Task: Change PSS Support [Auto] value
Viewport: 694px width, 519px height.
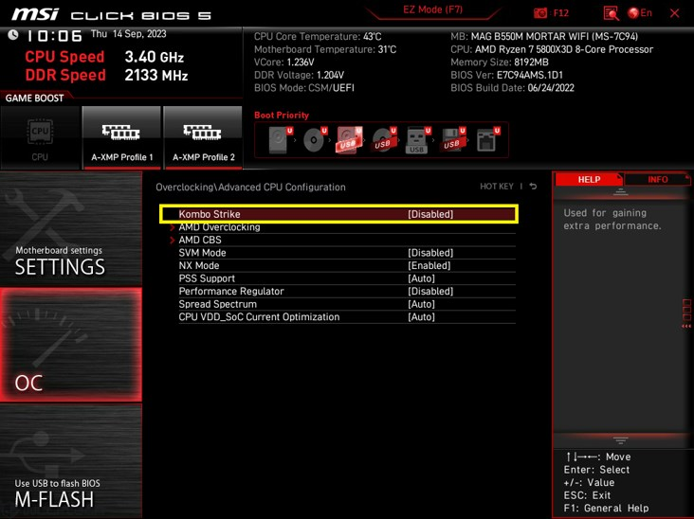Action: 421,278
